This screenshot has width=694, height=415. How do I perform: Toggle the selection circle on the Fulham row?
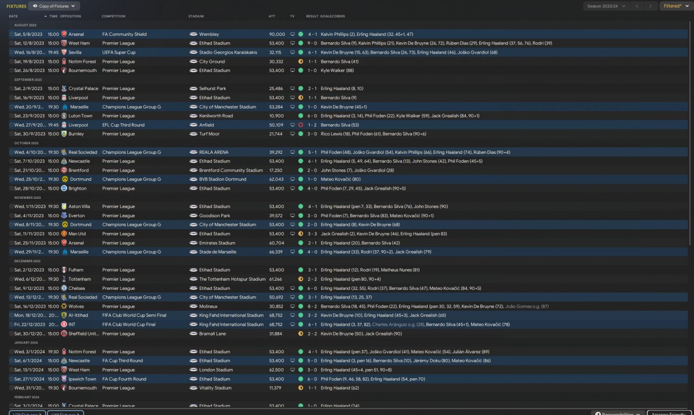coord(11,270)
